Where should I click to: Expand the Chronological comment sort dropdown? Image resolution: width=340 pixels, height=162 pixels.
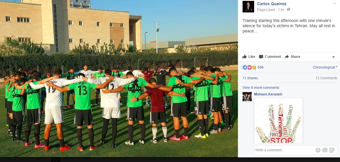click(x=325, y=67)
